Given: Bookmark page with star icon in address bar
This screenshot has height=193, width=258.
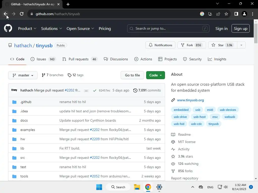Looking at the screenshot, I should click(226, 14).
